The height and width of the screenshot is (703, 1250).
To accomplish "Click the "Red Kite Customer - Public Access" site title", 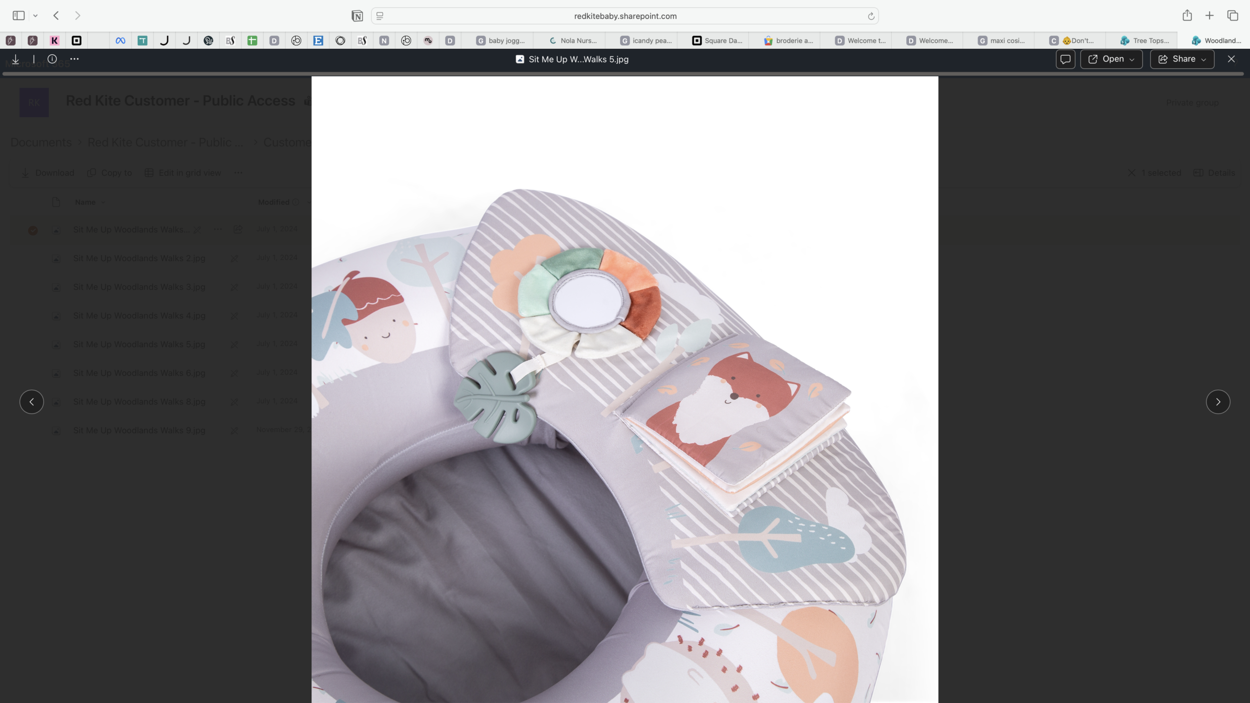I will (x=180, y=101).
